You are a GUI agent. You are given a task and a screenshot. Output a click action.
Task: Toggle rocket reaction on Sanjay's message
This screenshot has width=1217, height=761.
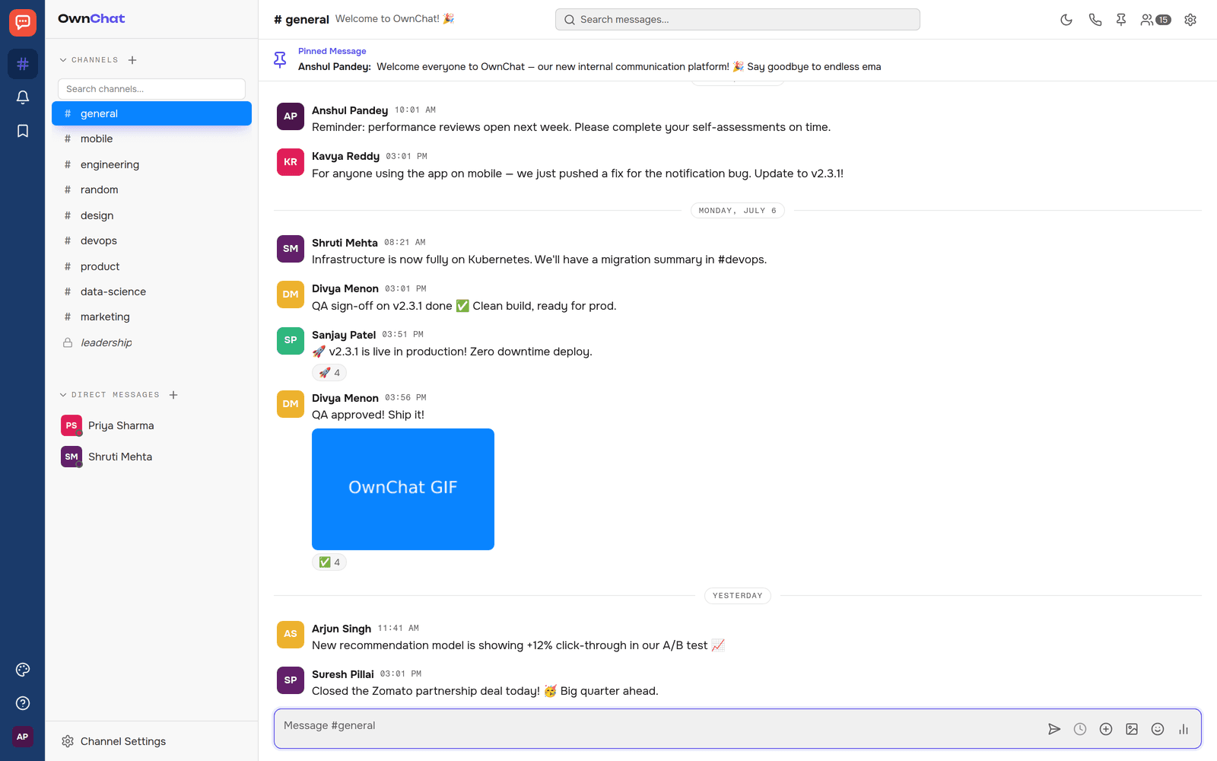point(329,373)
